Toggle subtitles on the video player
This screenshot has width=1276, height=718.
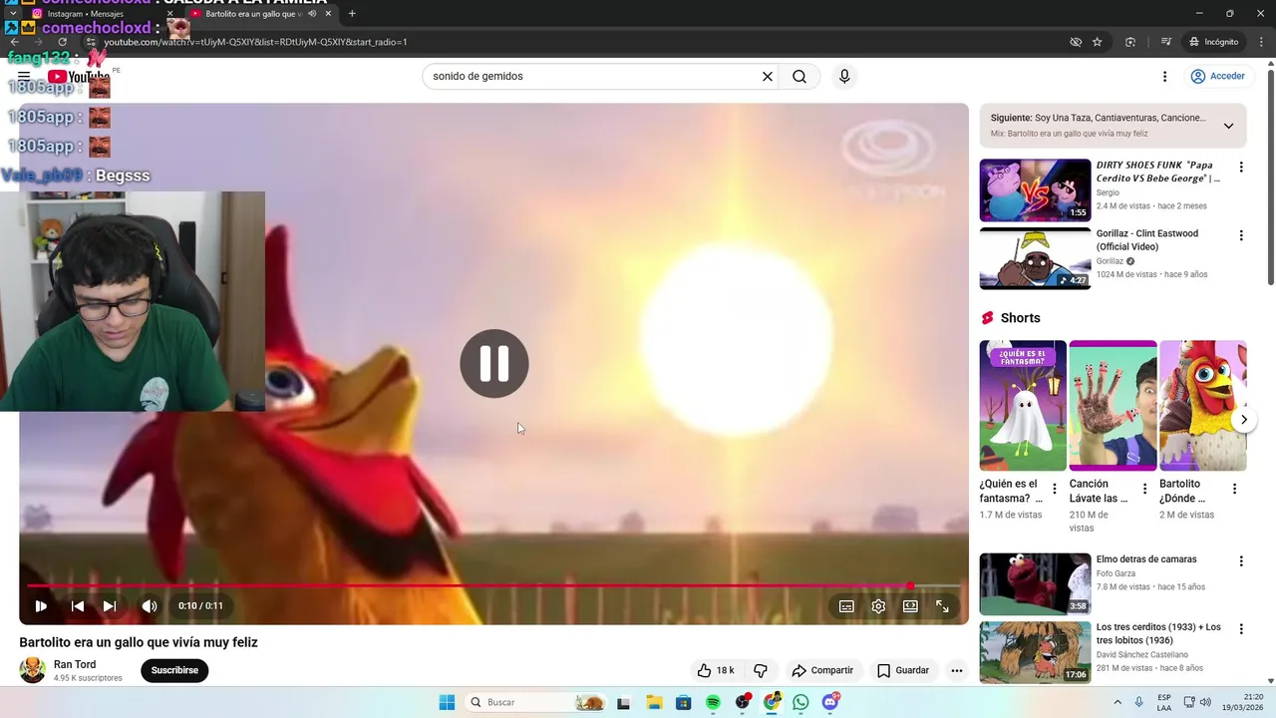click(846, 606)
